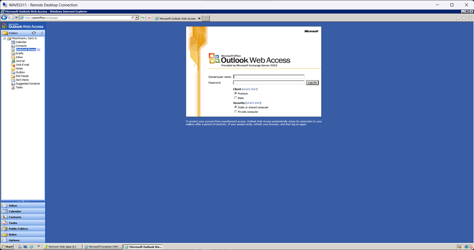Viewport: 474px width, 250px height.
Task: Click the Log On button
Action: tap(312, 83)
